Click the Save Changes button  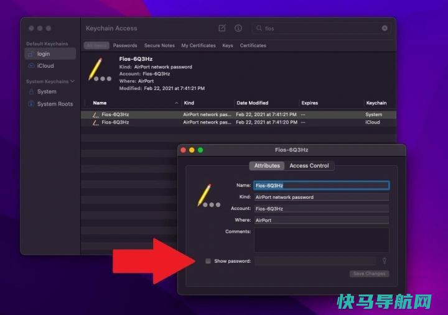[369, 273]
